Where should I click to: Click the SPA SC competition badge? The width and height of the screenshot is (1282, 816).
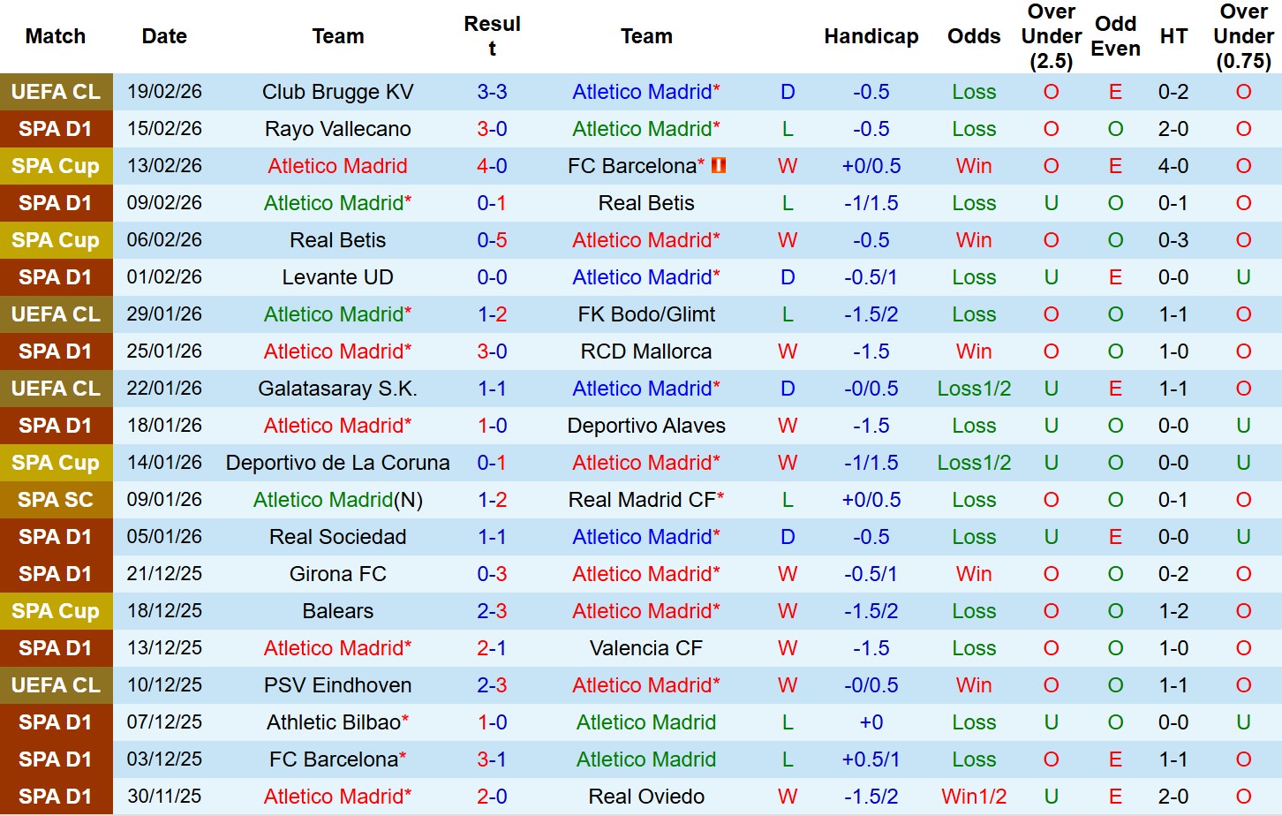(x=56, y=500)
